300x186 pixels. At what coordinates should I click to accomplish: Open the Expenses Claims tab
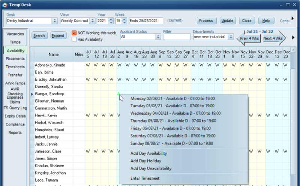(x=15, y=99)
